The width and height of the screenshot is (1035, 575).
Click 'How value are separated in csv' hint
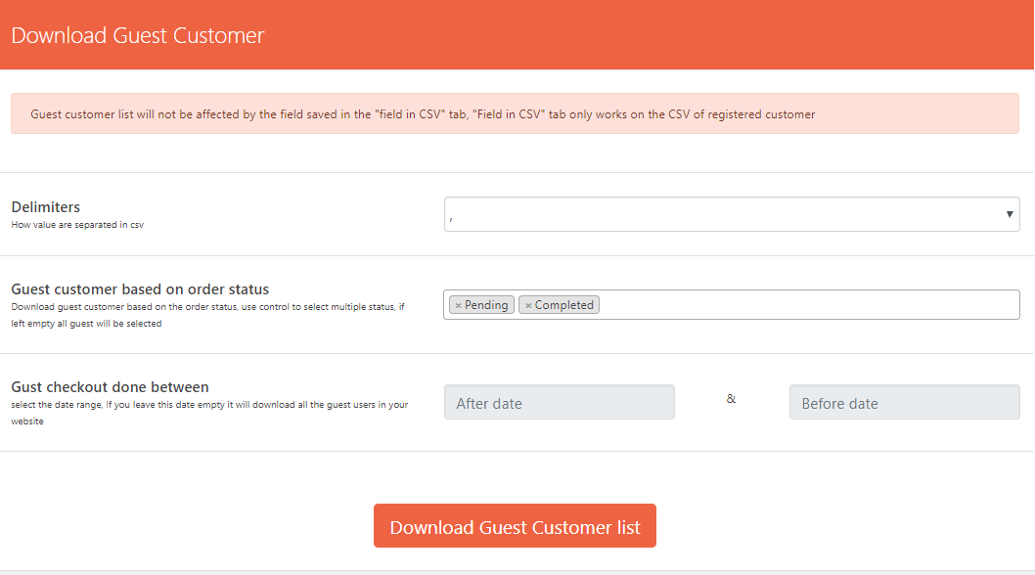point(77,224)
